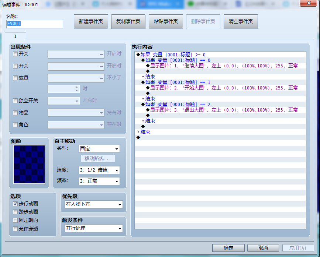Open the 物品 selection dropdown
Image resolution: width=320 pixels, height=257 pixels.
76,113
